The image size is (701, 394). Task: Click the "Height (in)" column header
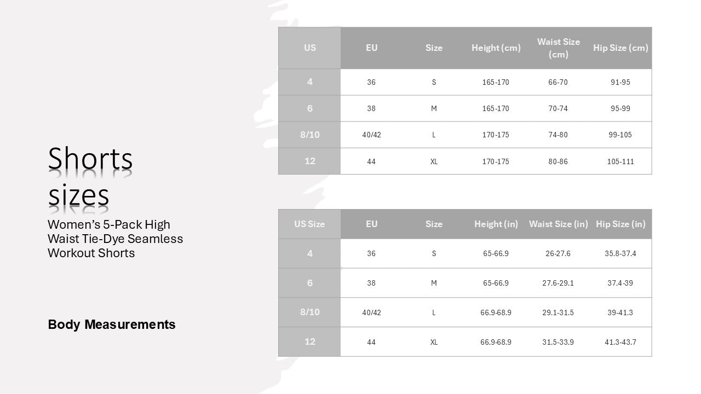coord(496,224)
